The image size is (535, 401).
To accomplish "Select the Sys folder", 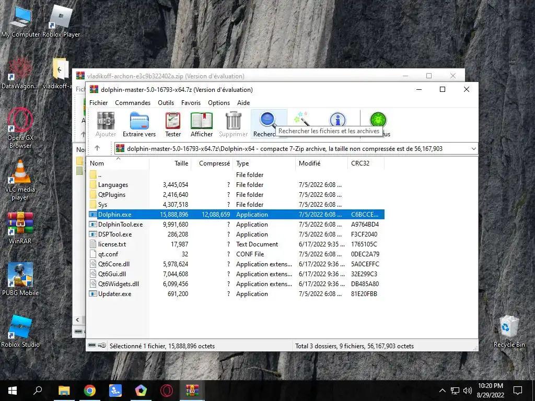I will [x=236, y=204].
